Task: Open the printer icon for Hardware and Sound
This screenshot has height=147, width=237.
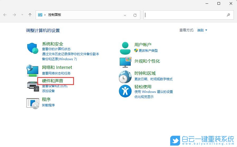Action: click(x=33, y=86)
